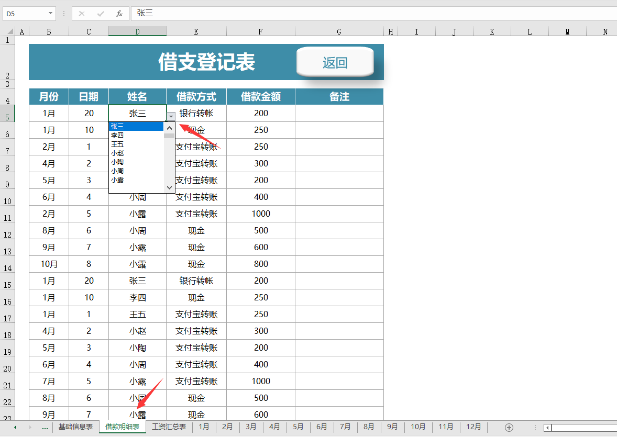Viewport: 617px width, 437px height.
Task: Pick 小陶 in the dropdown list
Action: click(136, 162)
